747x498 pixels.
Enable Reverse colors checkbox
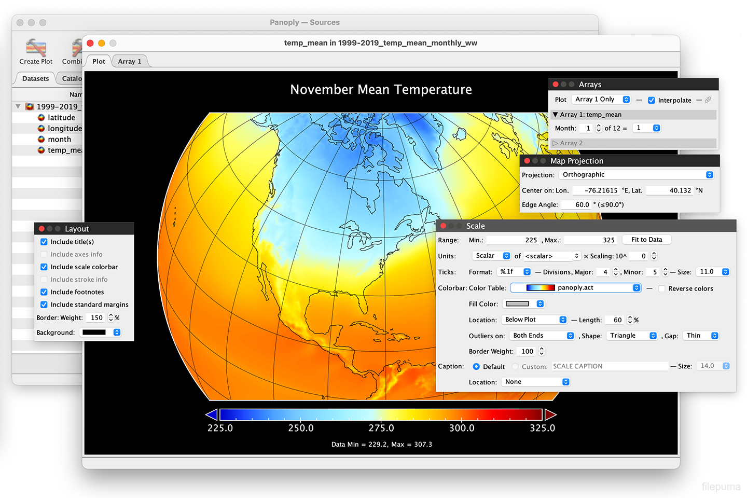pyautogui.click(x=662, y=288)
